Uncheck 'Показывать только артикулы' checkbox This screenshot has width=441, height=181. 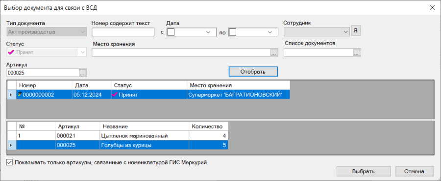tap(10, 162)
